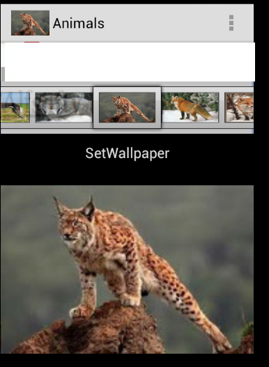The height and width of the screenshot is (367, 269).
Task: Tap the fox in snowy forest picture
Action: 190,107
